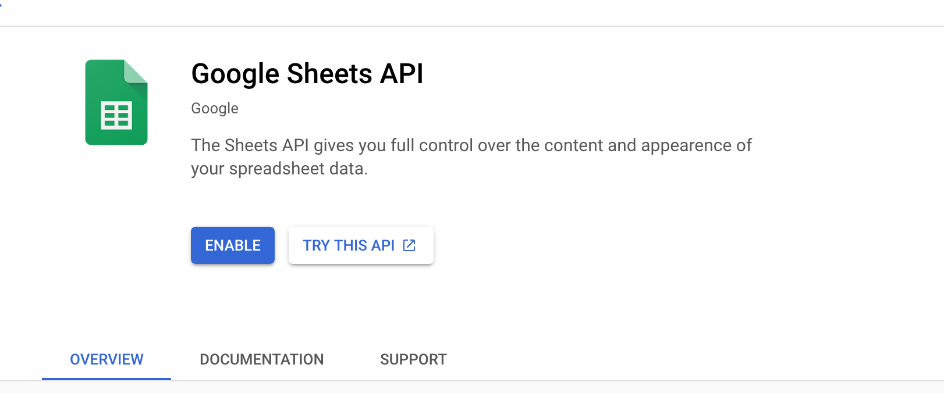Screen dimensions: 944x393
Task: Click the word "Sheets" in the page title
Action: tap(329, 74)
